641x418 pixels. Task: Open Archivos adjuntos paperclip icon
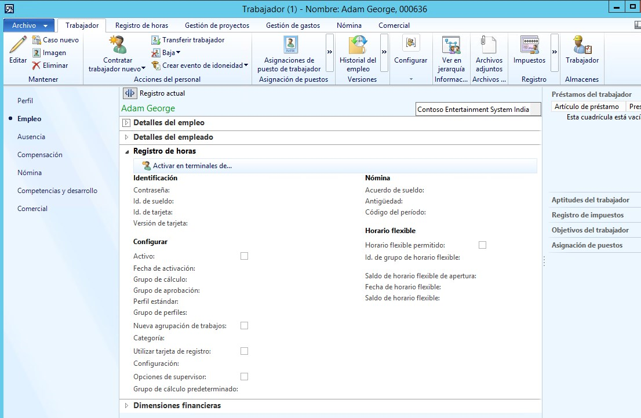(x=489, y=44)
